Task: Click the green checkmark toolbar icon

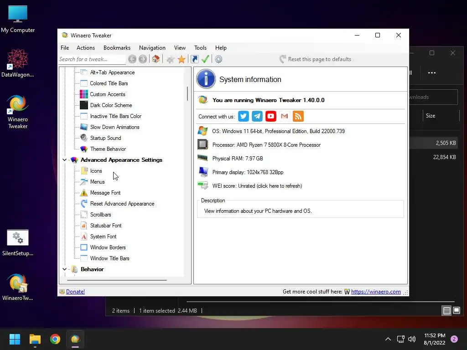Action: tap(205, 59)
